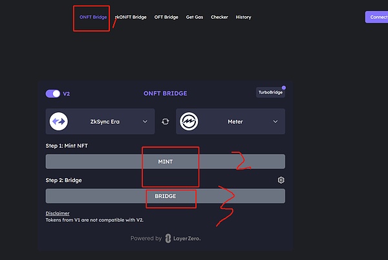Open the zkONFT Bridge tab
This screenshot has width=388, height=260.
[x=131, y=17]
